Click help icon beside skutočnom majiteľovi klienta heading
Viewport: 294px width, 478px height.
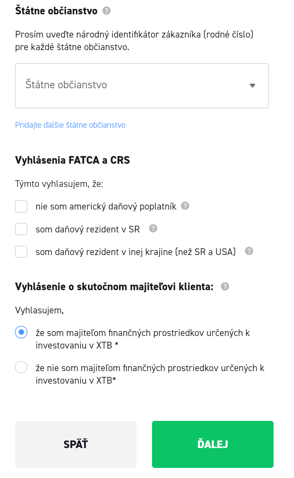click(225, 286)
